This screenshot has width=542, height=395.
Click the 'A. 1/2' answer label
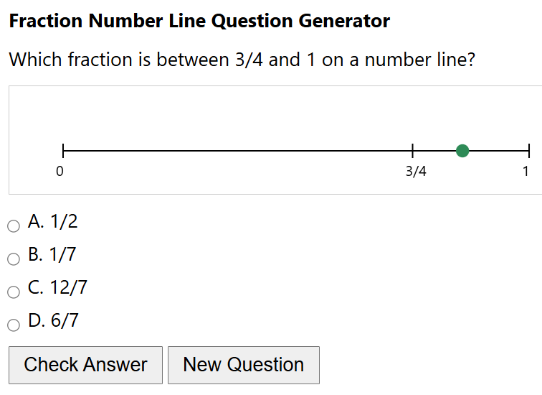[53, 222]
